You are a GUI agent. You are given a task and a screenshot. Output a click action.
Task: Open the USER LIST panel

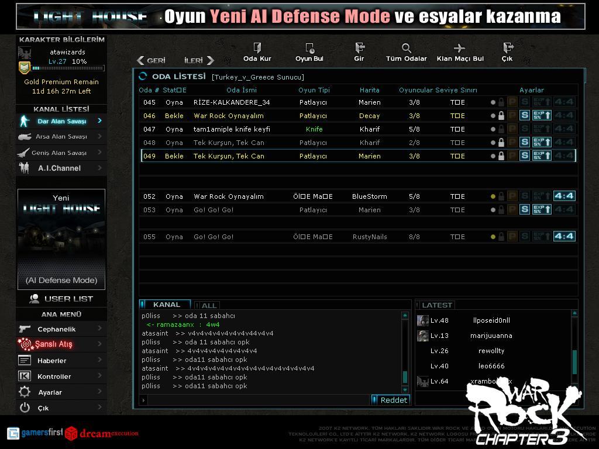[61, 299]
